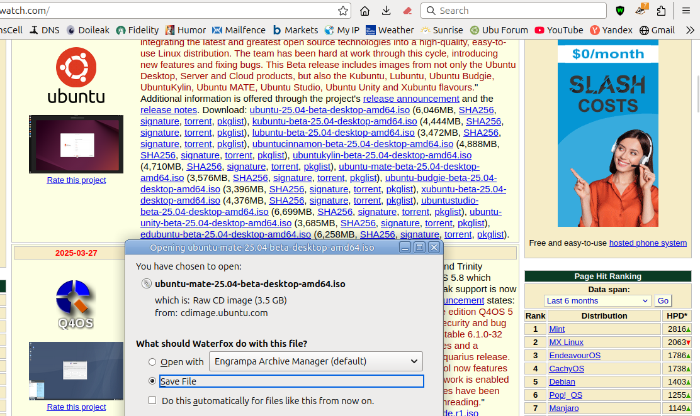Focus the browser Search box
The height and width of the screenshot is (416, 700).
pos(514,11)
